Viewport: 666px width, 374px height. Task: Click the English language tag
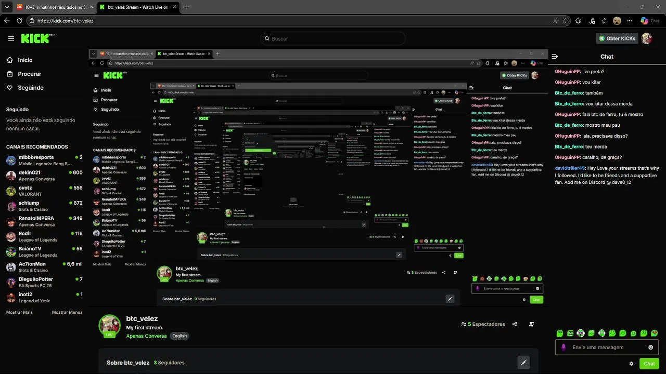pyautogui.click(x=180, y=336)
